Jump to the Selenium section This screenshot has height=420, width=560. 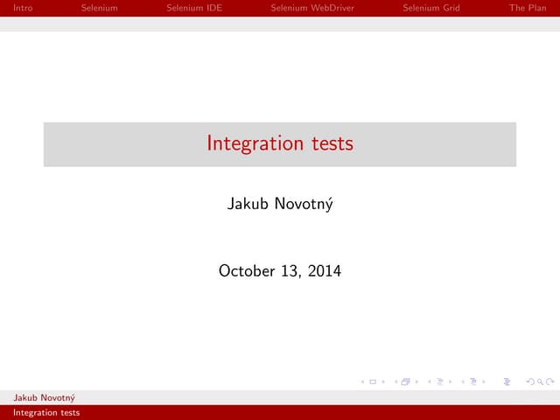tap(99, 8)
